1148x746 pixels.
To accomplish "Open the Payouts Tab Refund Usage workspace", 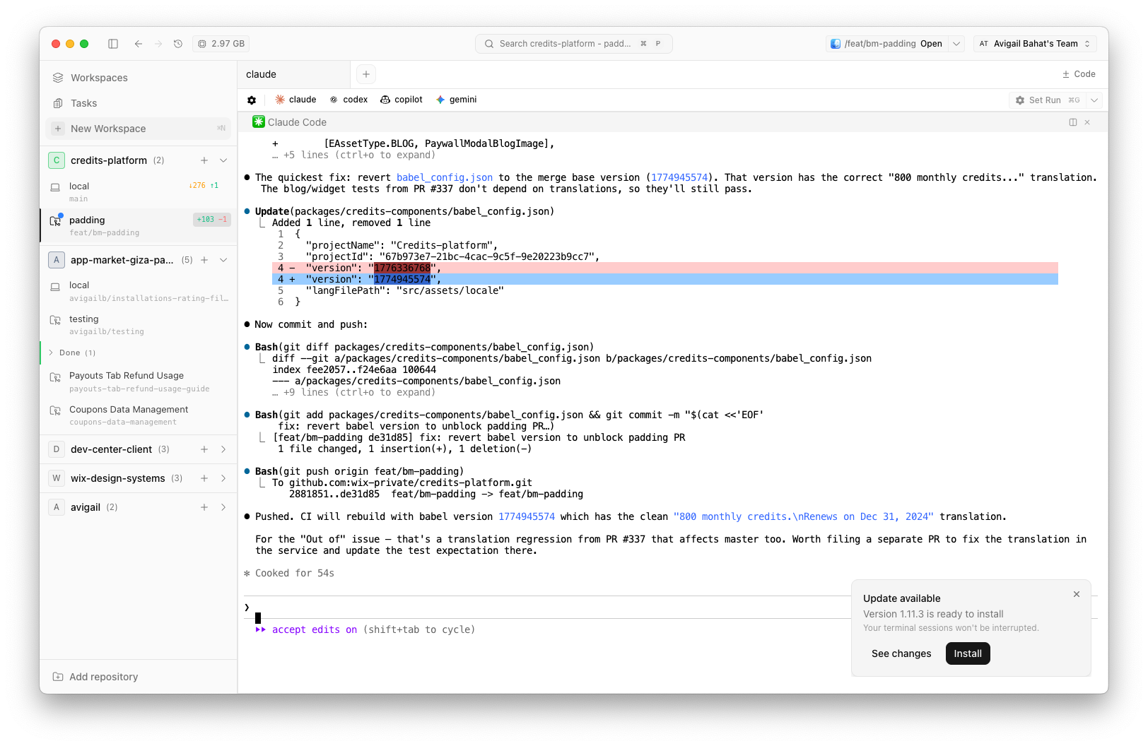I will pyautogui.click(x=139, y=381).
